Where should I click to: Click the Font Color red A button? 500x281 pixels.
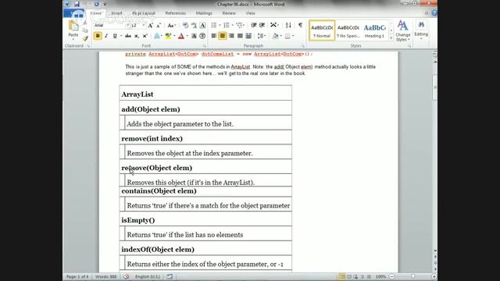[x=181, y=36]
